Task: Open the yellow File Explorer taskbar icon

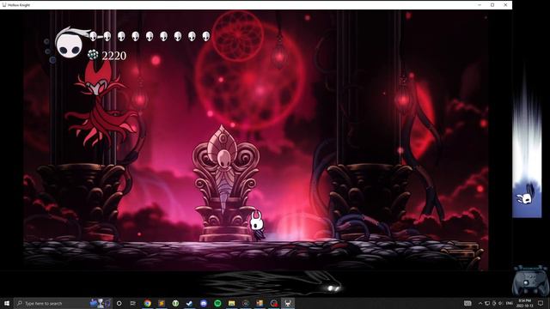Action: point(231,303)
